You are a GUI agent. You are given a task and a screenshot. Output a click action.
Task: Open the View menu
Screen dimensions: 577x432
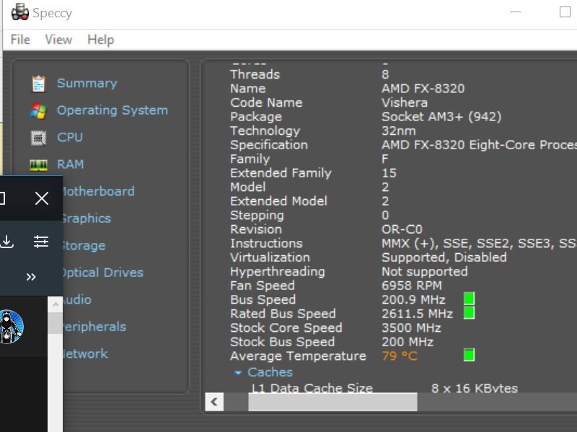click(x=58, y=40)
